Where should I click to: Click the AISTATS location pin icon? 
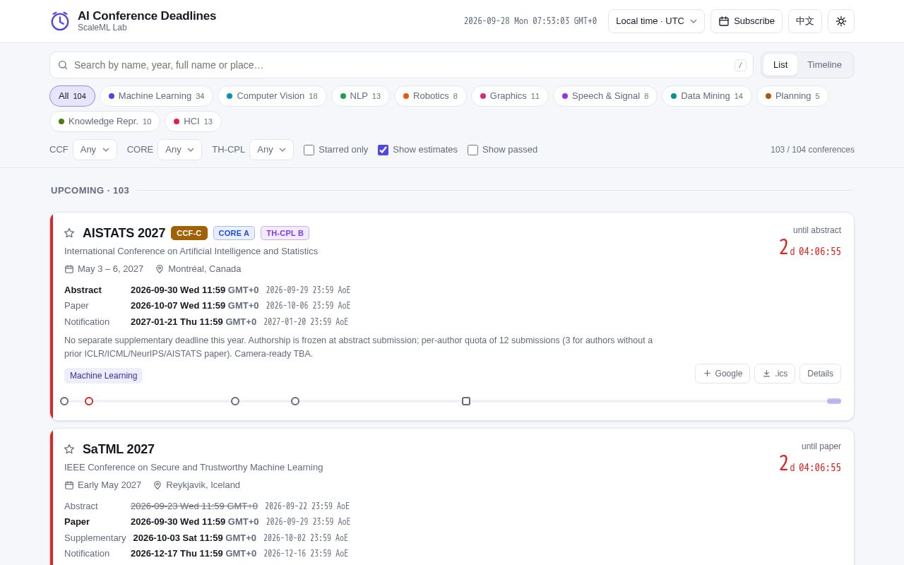[x=160, y=269]
